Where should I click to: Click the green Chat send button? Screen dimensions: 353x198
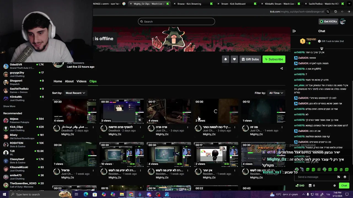point(344,186)
